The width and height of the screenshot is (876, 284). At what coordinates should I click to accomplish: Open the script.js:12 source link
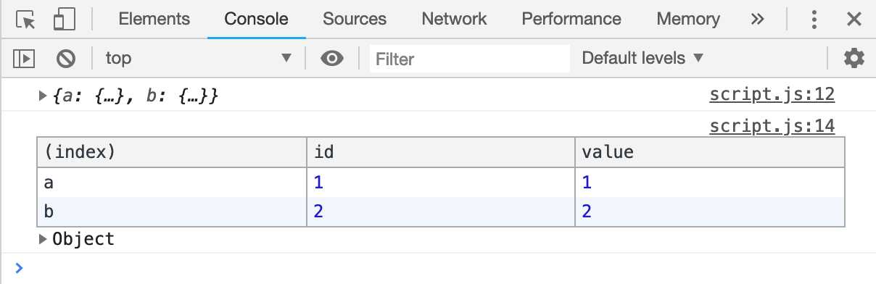tap(772, 94)
